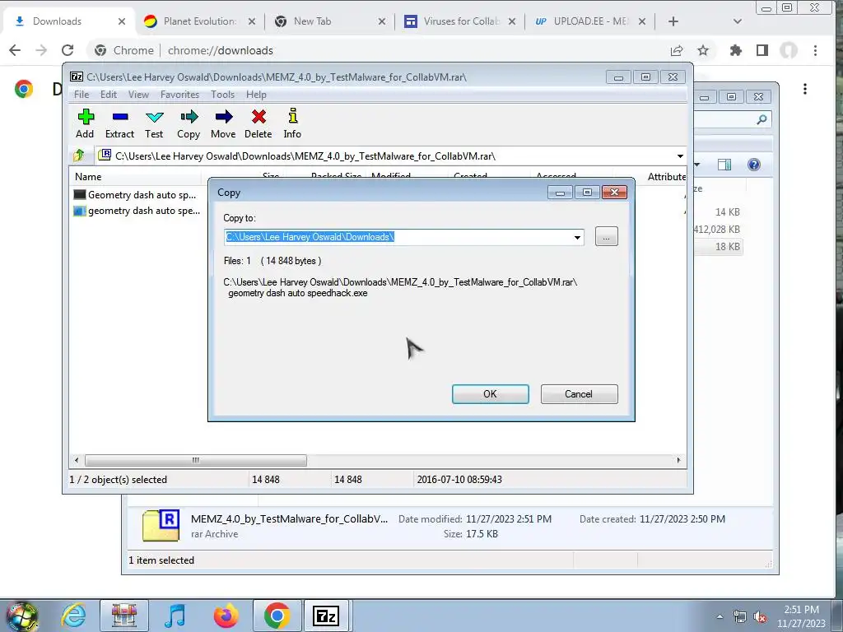Launch Internet Explorer from the taskbar
Viewport: 843px width, 632px height.
pos(73,616)
